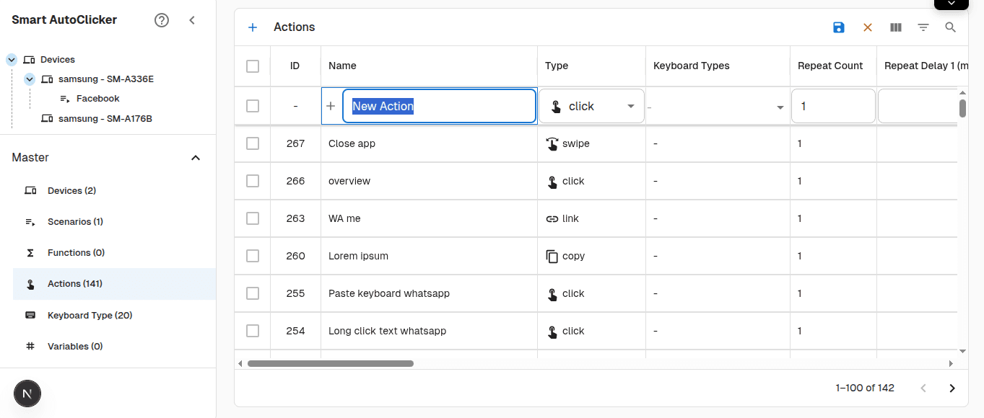Open search with the magnifier icon
Screen dimensions: 984x418
(x=950, y=27)
